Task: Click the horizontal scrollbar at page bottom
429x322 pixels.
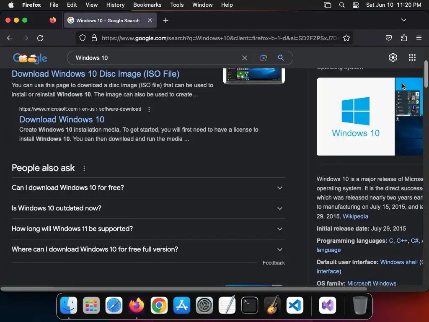Action: (x=183, y=289)
